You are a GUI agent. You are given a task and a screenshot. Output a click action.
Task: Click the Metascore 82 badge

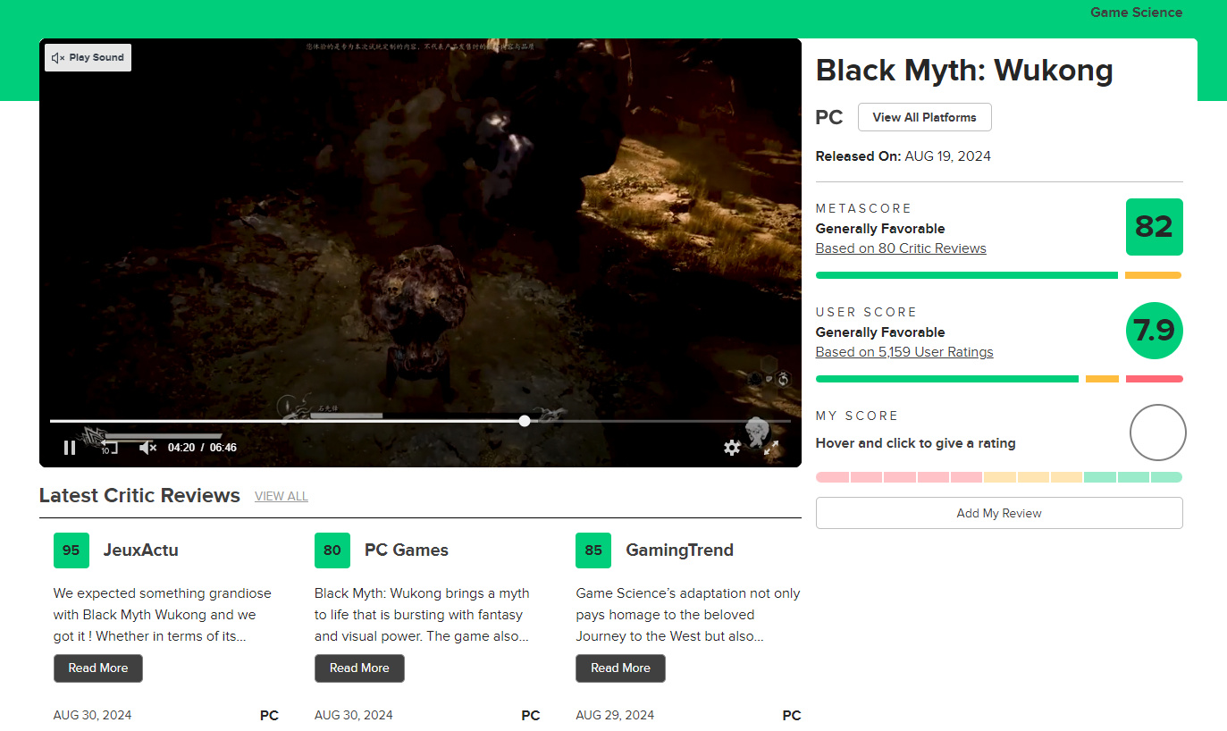(1154, 227)
